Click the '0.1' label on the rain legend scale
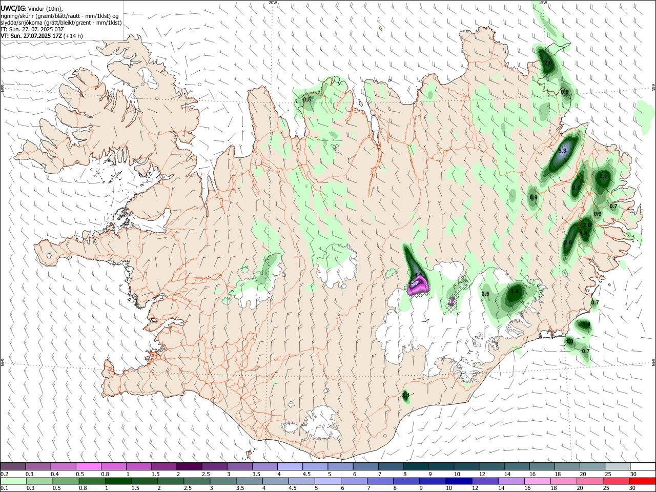656x492 pixels. pyautogui.click(x=4, y=488)
